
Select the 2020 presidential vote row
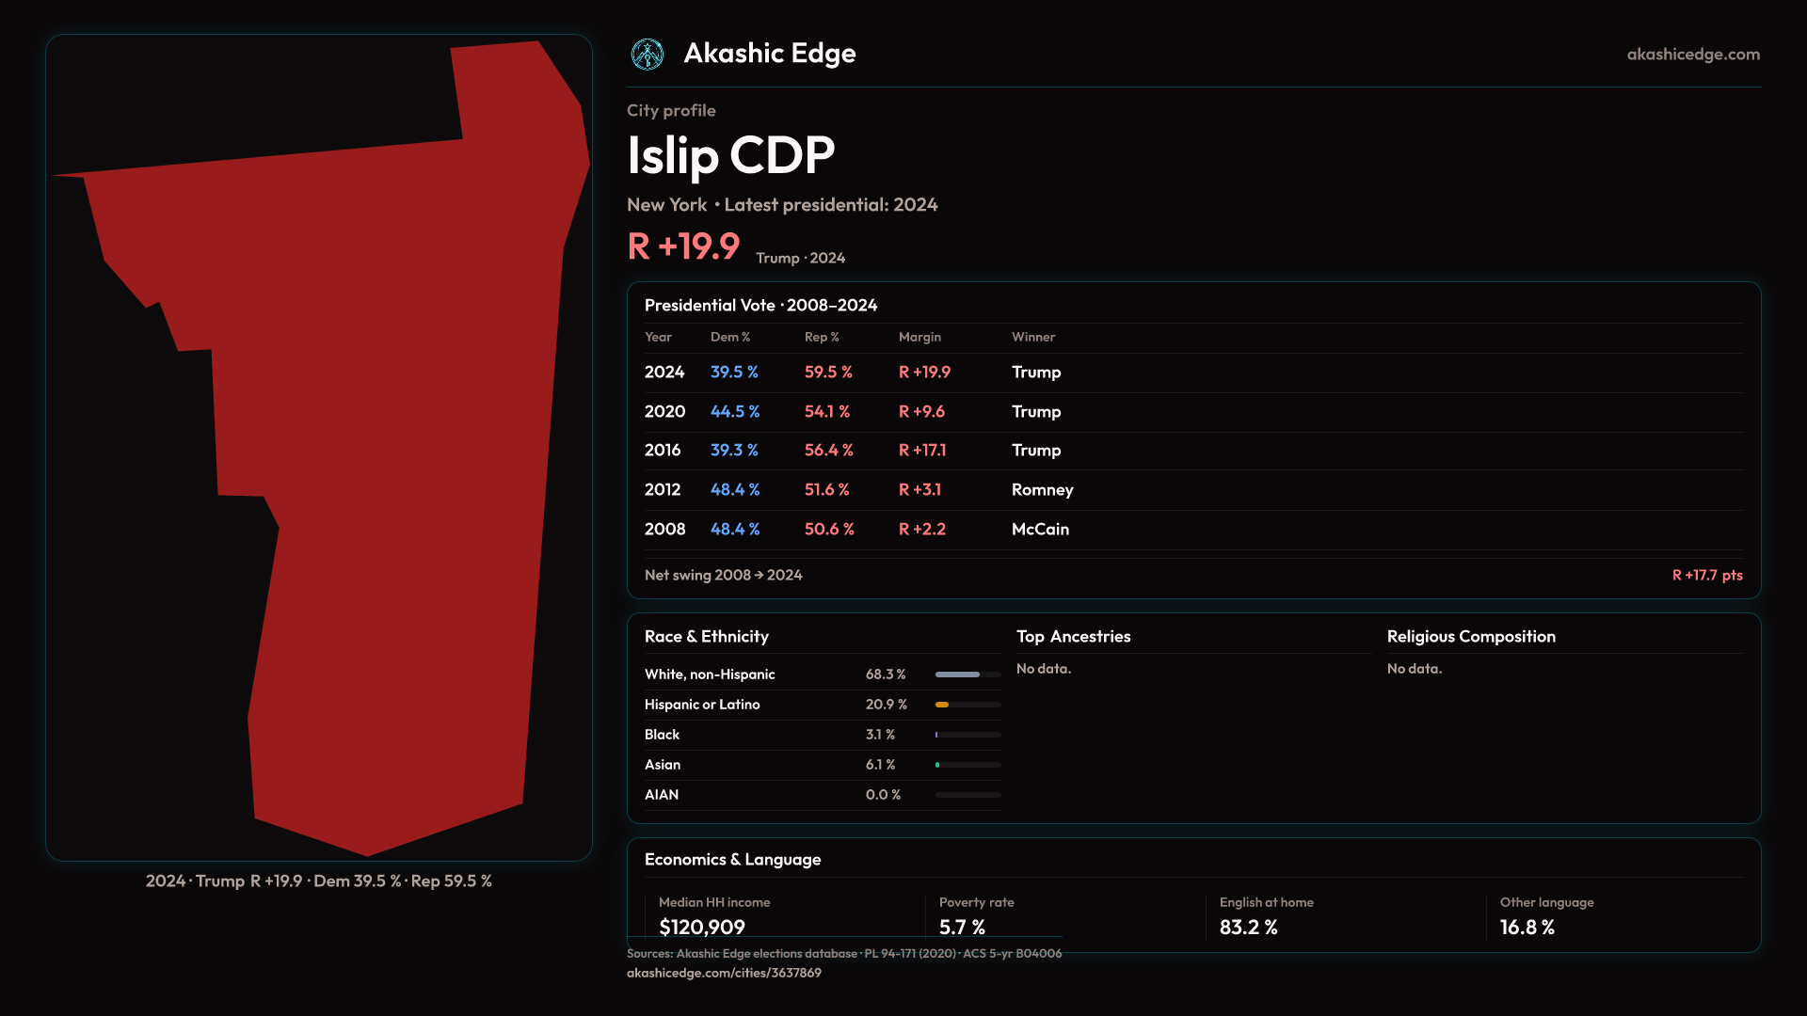coord(664,412)
